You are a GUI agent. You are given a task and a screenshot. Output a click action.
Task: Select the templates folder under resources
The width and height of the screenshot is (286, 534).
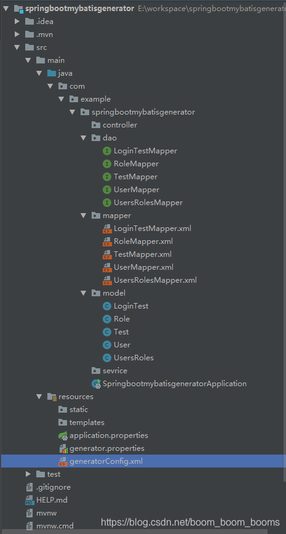tap(87, 423)
